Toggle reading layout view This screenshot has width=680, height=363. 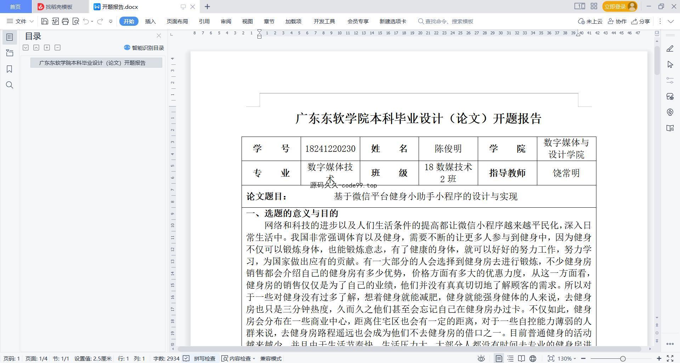(521, 358)
